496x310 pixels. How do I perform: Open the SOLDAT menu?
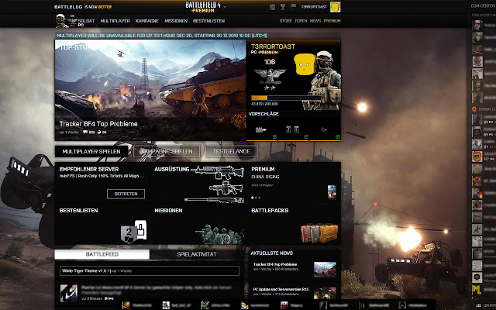coord(86,21)
